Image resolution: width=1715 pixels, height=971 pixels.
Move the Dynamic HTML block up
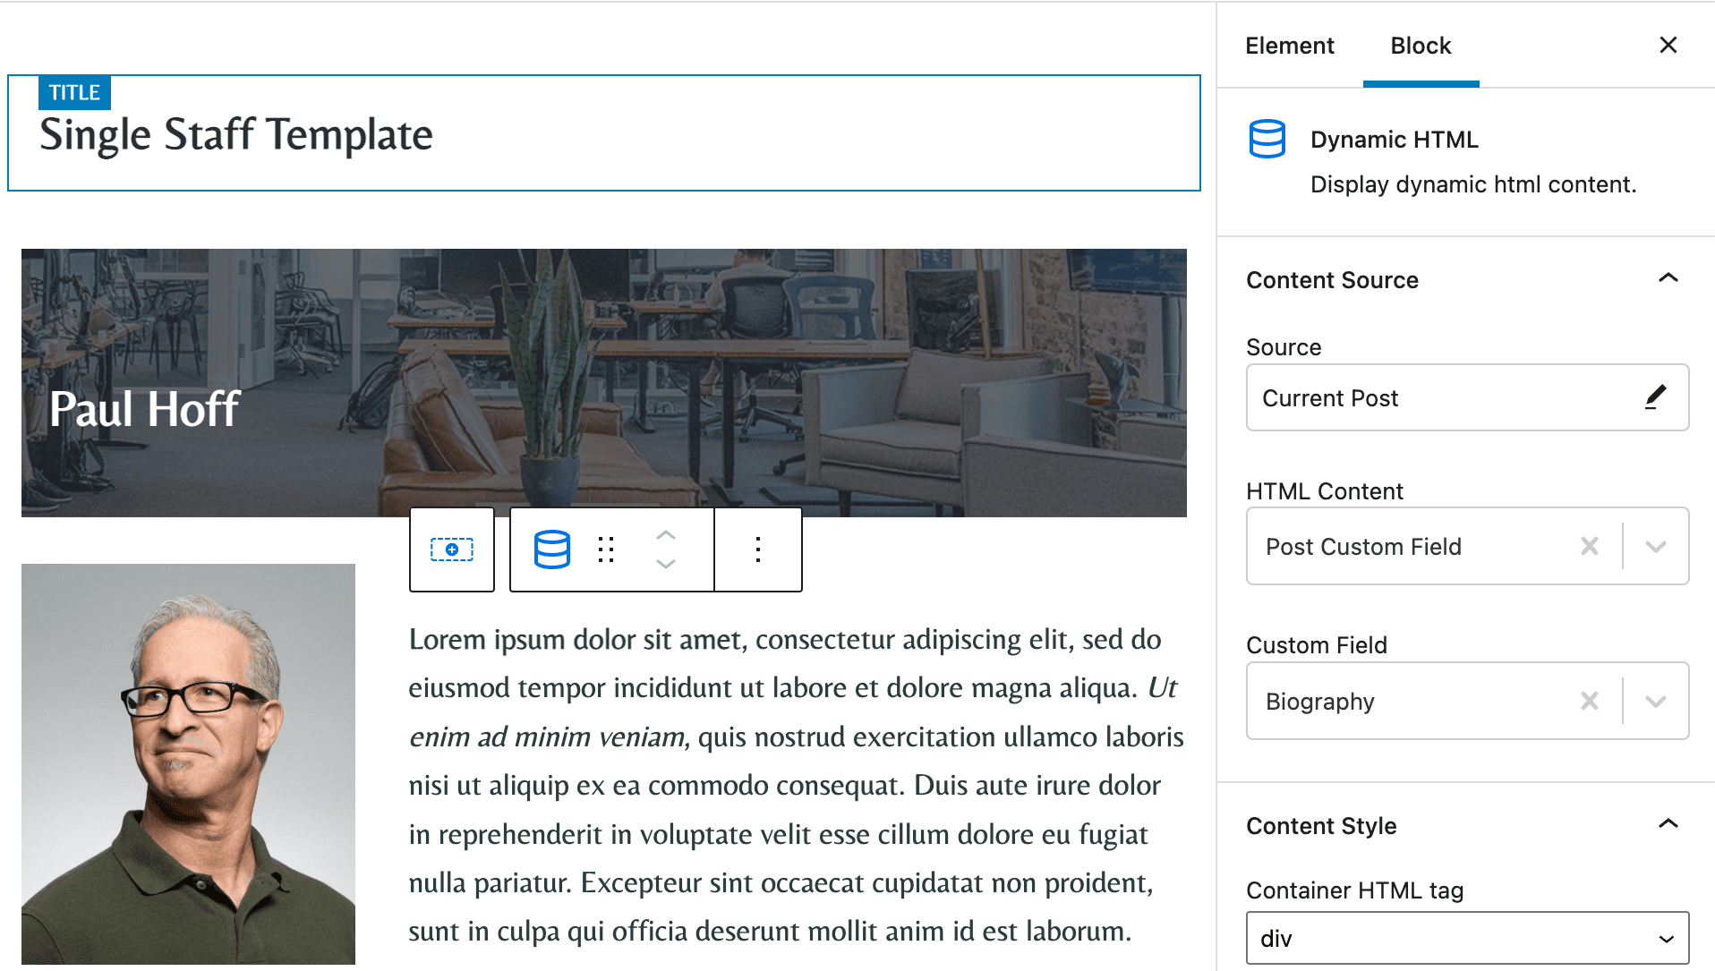[x=665, y=534]
